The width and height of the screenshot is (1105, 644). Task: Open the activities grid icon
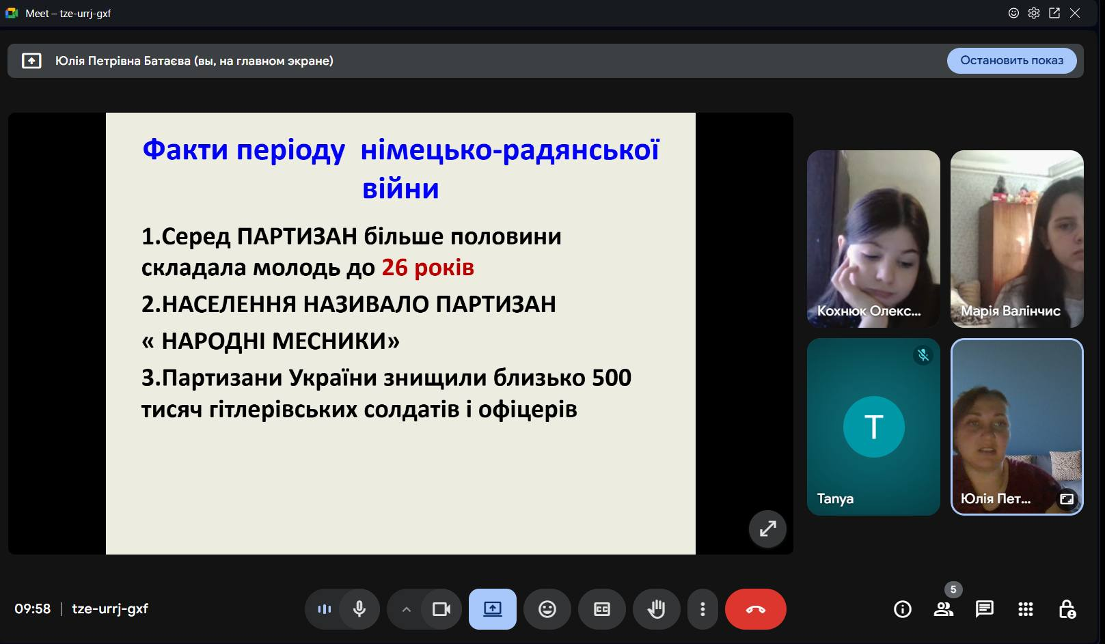1025,609
